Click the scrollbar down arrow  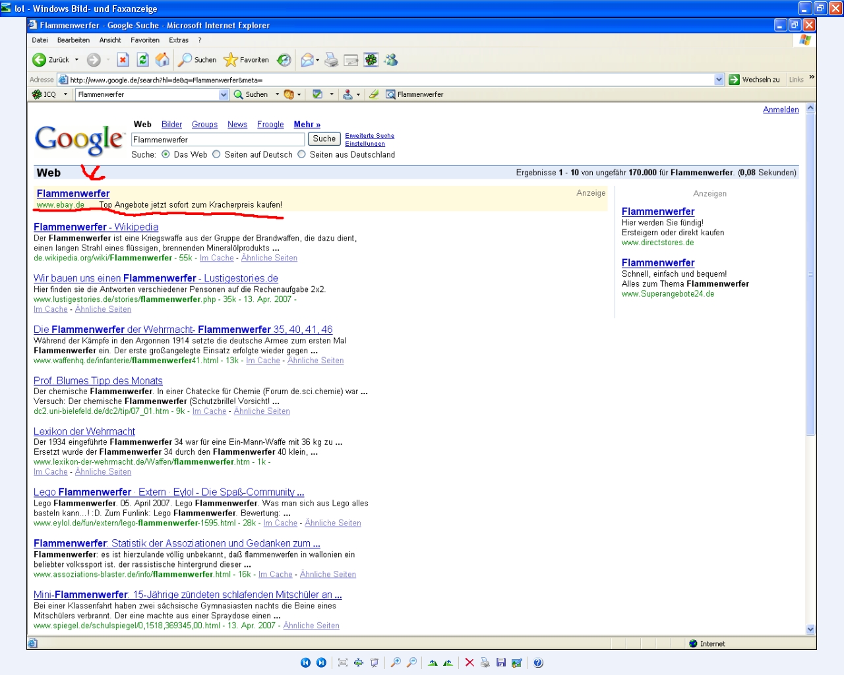(x=810, y=629)
